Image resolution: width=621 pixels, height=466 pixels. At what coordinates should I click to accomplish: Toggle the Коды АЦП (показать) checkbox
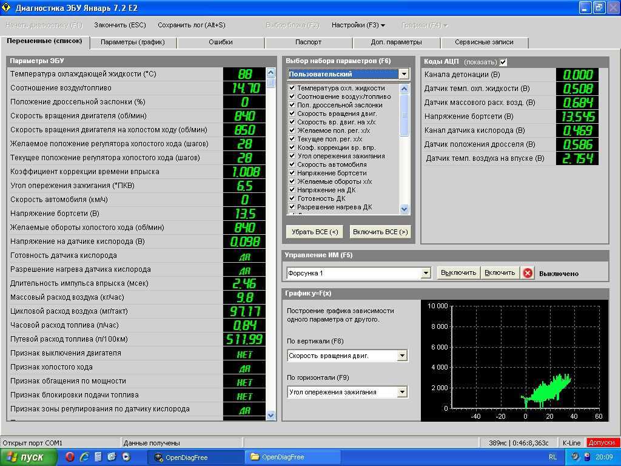point(503,62)
